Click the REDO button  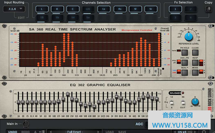[x=25, y=132]
